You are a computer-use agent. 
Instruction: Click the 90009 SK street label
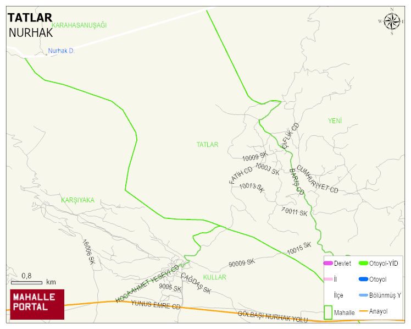tap(242, 262)
